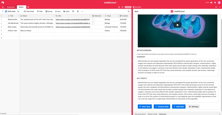Open the Grid view switcher
Image resolution: width=222 pixels, height=115 pixels.
point(10,12)
